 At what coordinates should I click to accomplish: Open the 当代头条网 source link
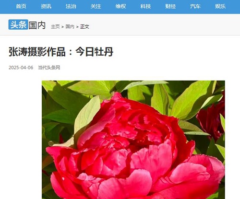tap(49, 68)
